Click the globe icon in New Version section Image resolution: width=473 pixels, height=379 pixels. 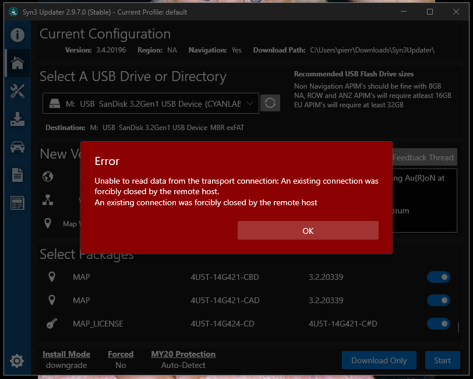click(48, 176)
